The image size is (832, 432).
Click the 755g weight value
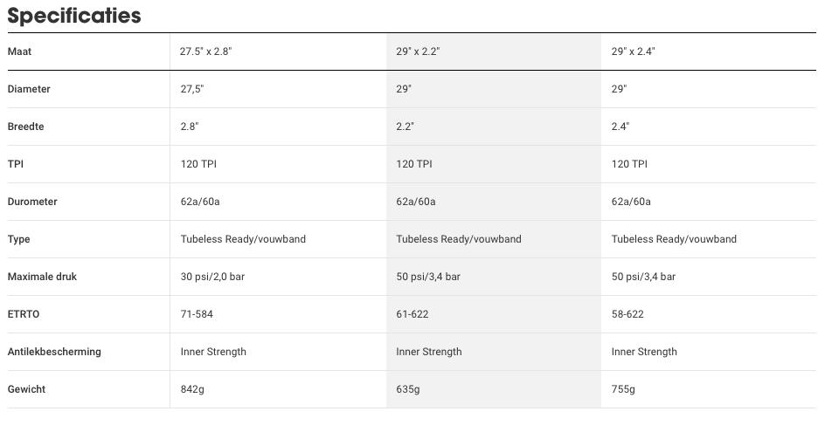[x=623, y=389]
